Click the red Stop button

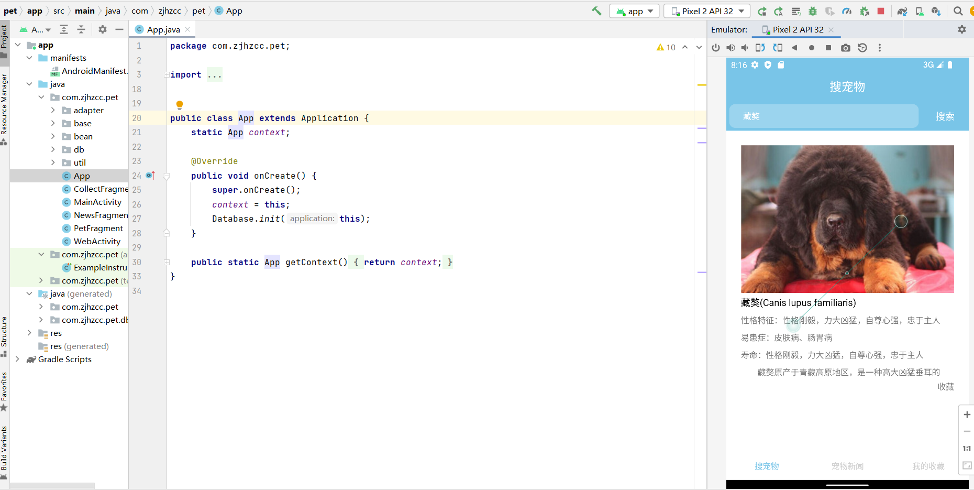(881, 11)
